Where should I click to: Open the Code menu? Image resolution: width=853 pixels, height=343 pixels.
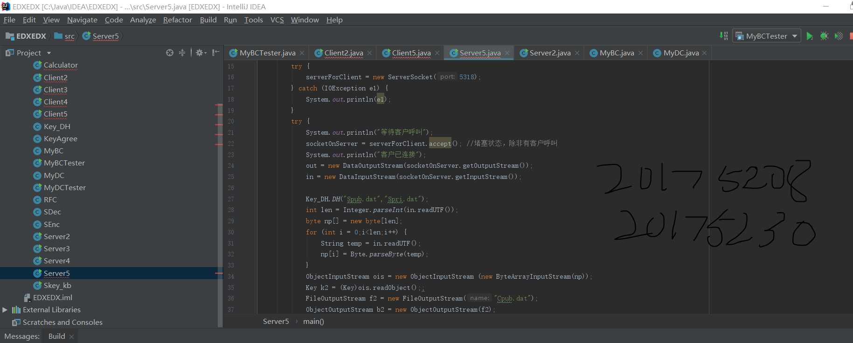point(114,20)
